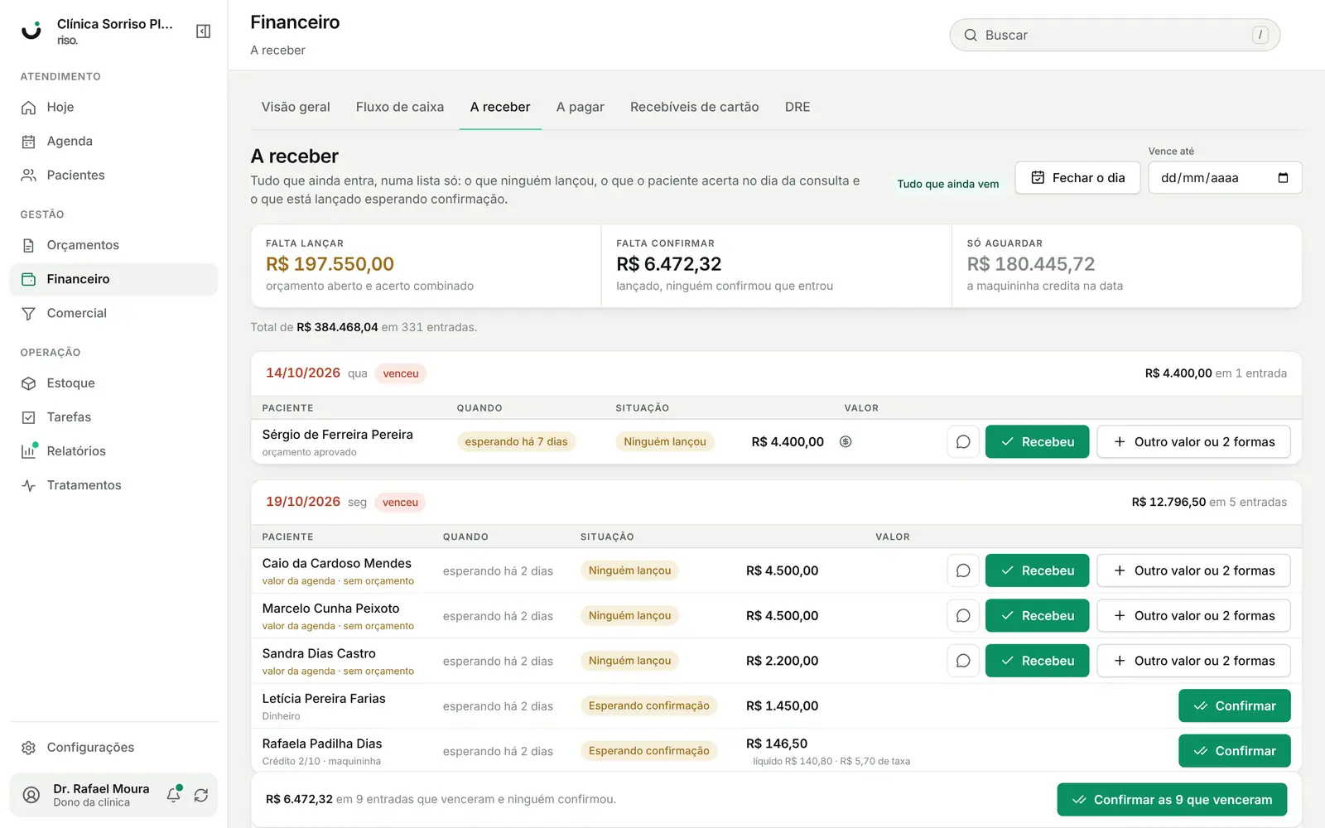Open Relatórios in sidebar

[113, 451]
